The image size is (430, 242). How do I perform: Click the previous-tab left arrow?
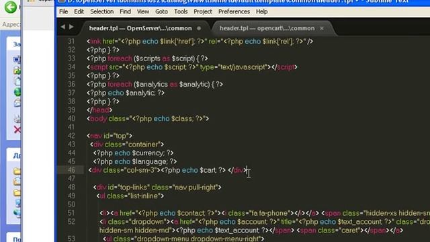pos(63,27)
